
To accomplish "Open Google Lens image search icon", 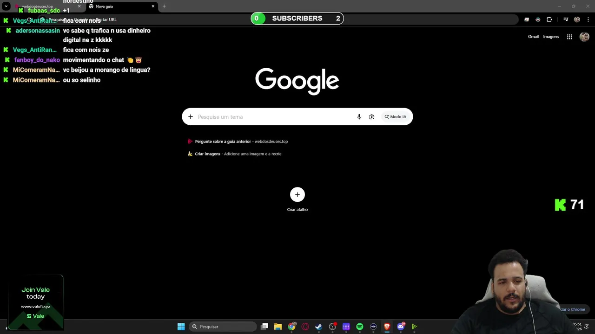I will [x=371, y=117].
